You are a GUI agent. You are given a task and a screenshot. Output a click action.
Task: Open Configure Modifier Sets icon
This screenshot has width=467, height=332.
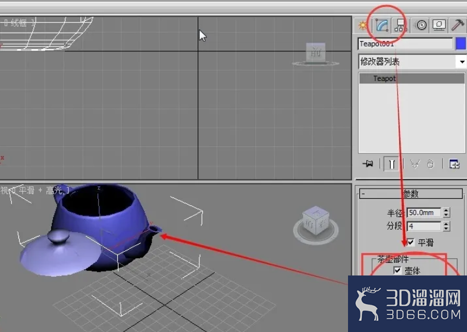click(x=454, y=164)
